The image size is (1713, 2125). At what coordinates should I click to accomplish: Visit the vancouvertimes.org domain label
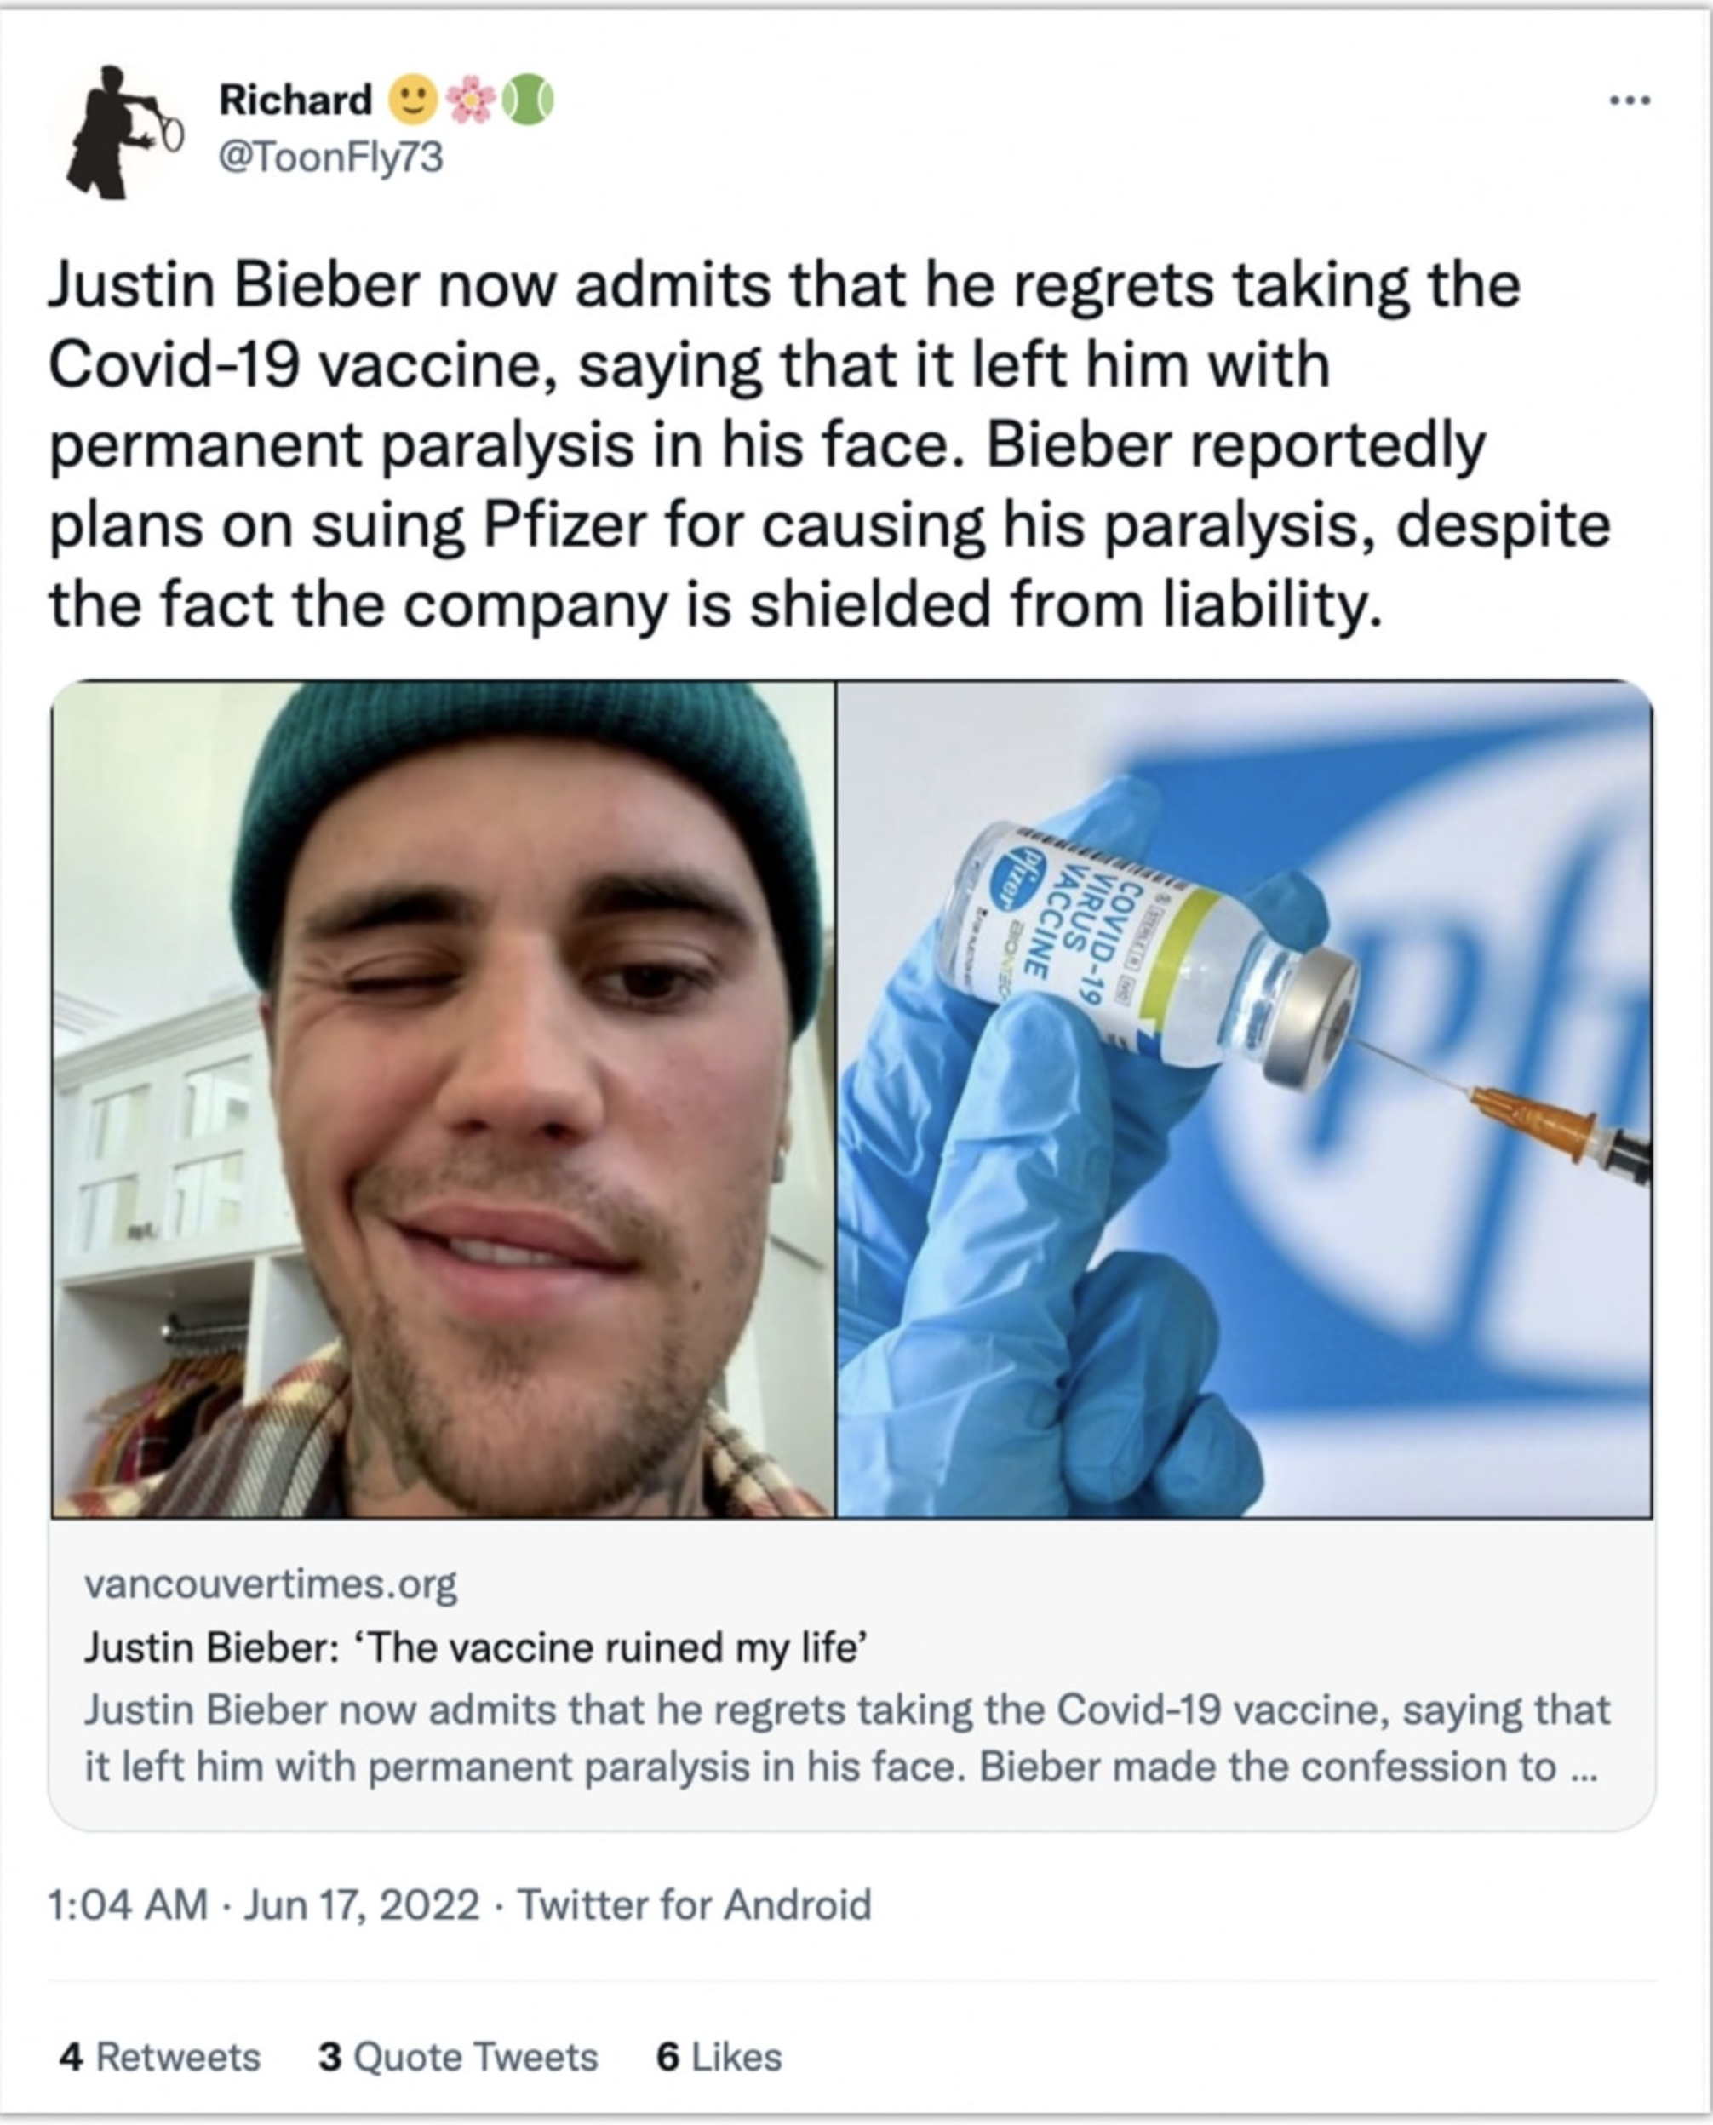[271, 1584]
